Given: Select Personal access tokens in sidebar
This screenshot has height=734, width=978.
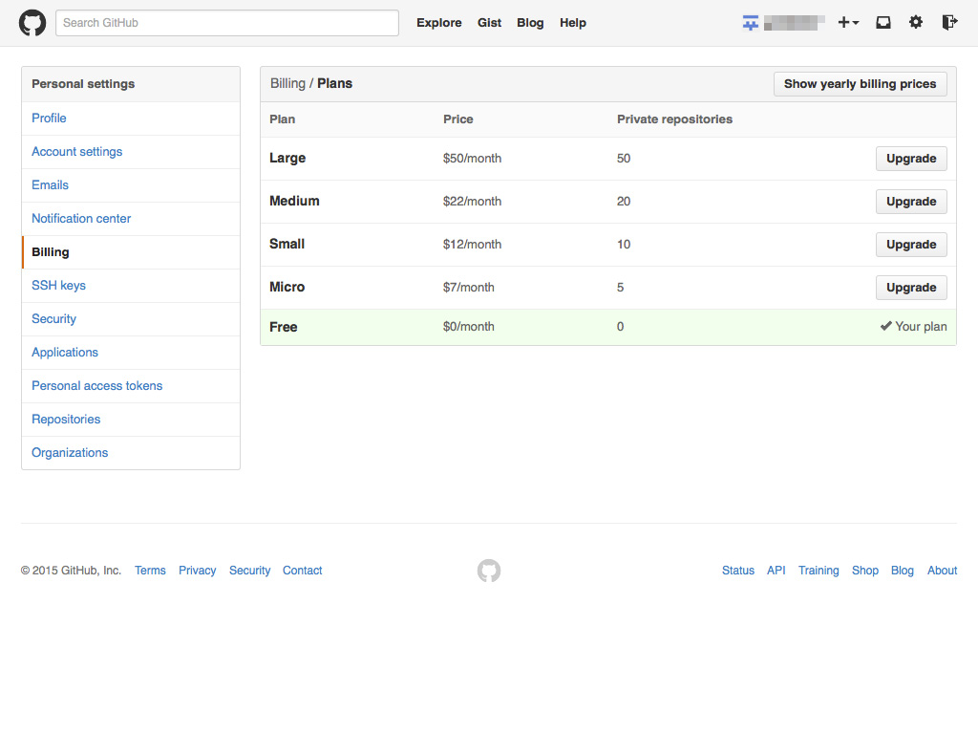Looking at the screenshot, I should tap(96, 386).
